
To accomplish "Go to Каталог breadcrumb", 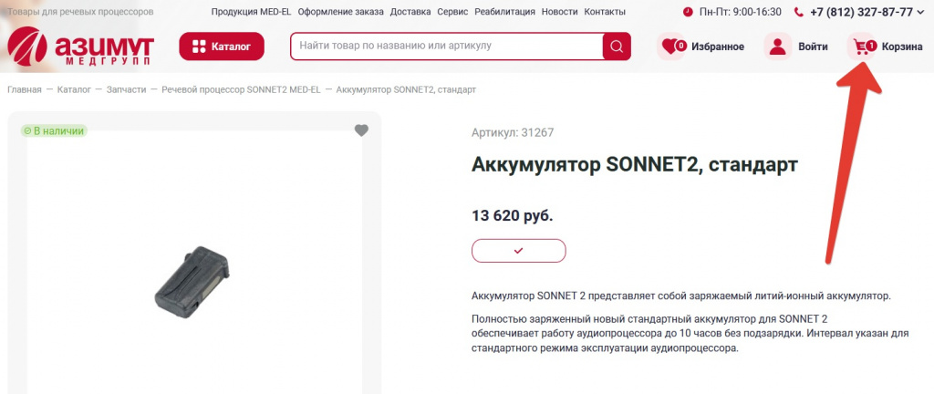I will pos(75,90).
